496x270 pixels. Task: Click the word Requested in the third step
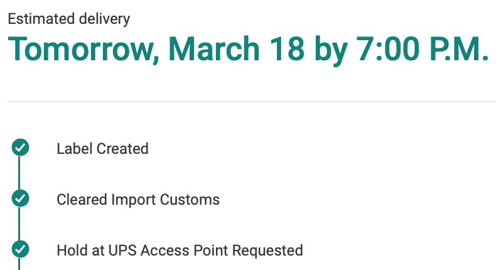point(267,251)
